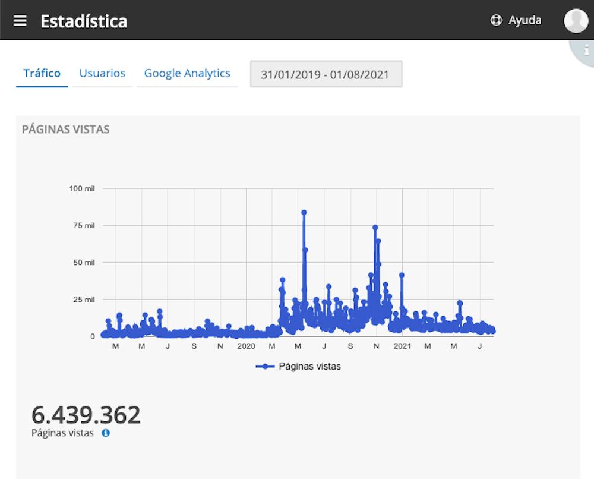This screenshot has width=594, height=479.
Task: Select the Google Analytics tab
Action: [x=187, y=73]
